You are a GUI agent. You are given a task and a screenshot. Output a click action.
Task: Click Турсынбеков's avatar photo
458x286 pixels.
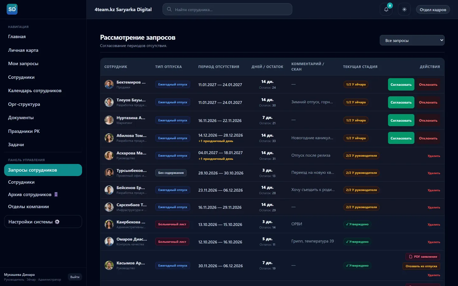point(109,173)
